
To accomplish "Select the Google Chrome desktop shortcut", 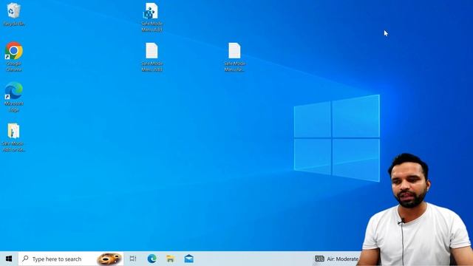I will (x=13, y=57).
